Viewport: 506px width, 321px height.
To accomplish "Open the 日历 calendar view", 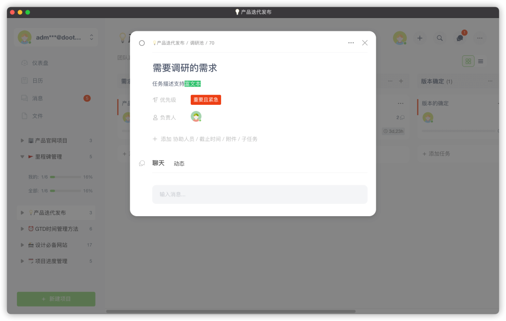I will pos(37,80).
